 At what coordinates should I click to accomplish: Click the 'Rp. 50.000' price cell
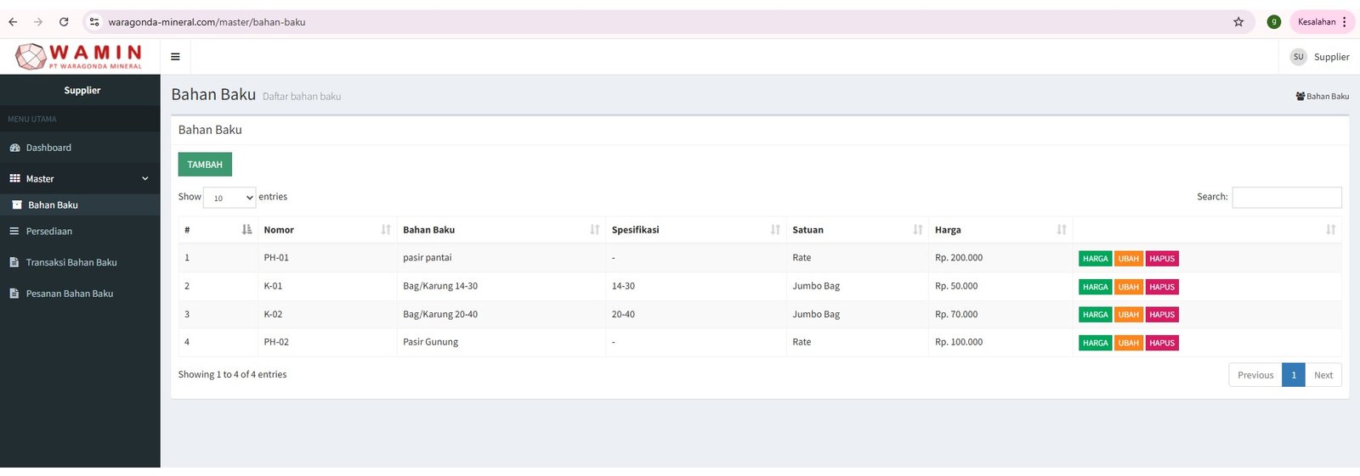coord(1000,286)
